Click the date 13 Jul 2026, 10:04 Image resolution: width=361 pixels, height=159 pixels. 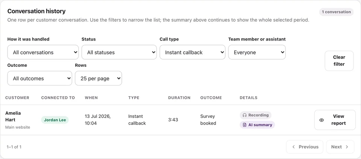pyautogui.click(x=98, y=120)
